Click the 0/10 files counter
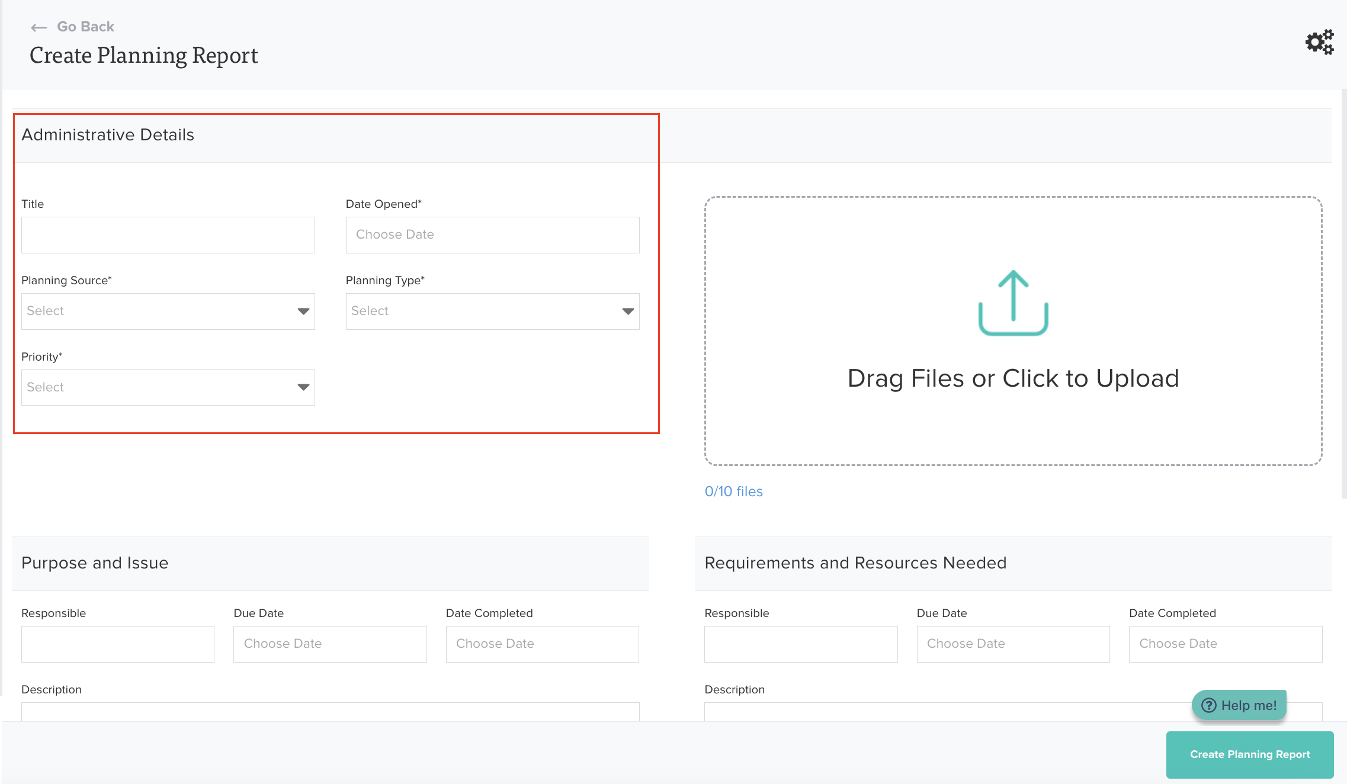The width and height of the screenshot is (1347, 784). [733, 491]
